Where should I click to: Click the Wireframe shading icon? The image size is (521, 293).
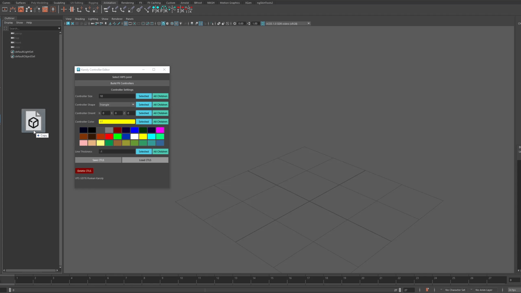point(159,24)
